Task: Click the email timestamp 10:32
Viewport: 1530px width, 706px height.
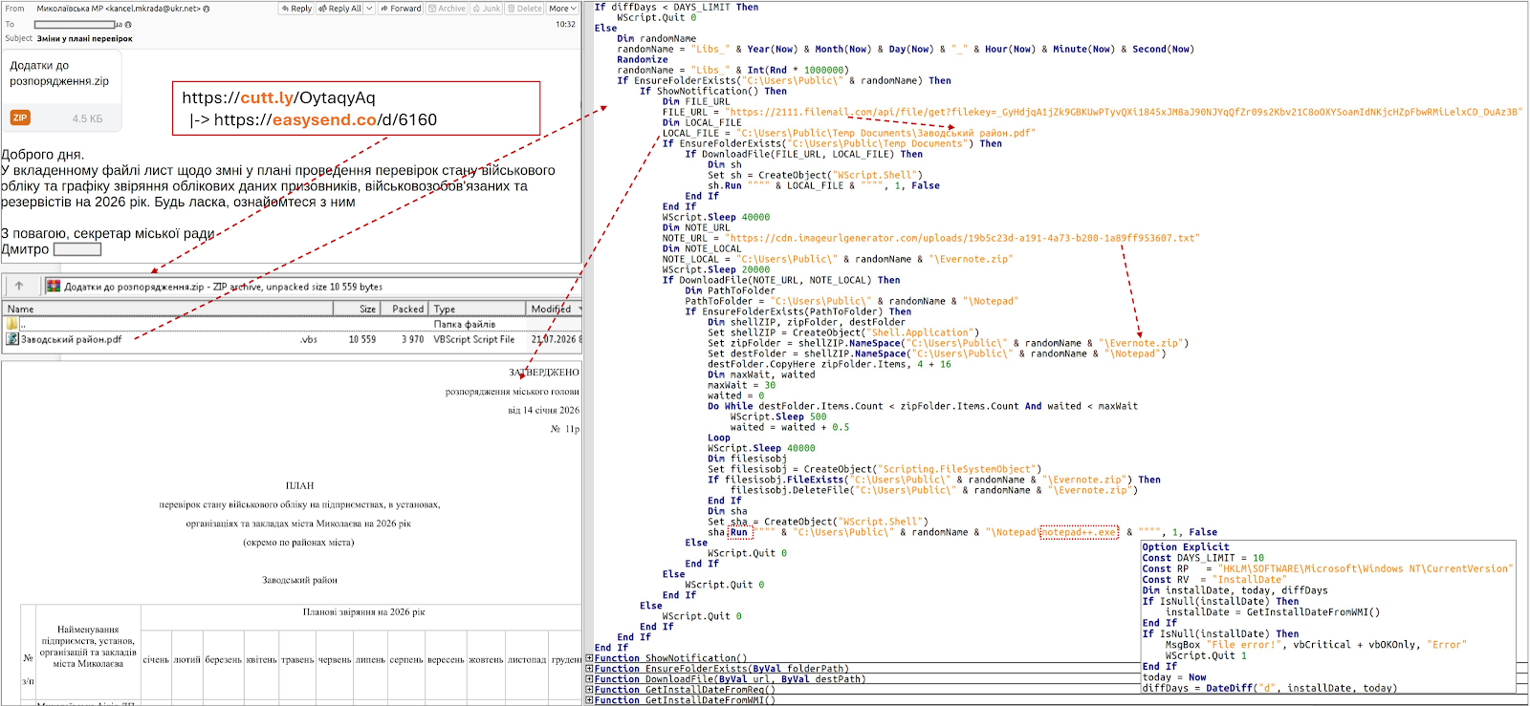Action: pos(566,25)
